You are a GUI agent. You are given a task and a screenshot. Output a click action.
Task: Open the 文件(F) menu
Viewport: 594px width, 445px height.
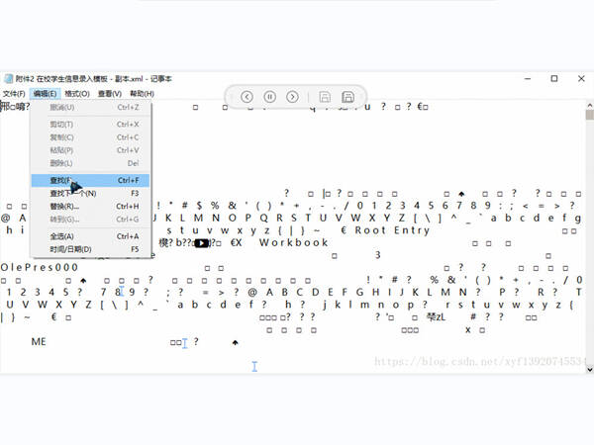(x=14, y=94)
